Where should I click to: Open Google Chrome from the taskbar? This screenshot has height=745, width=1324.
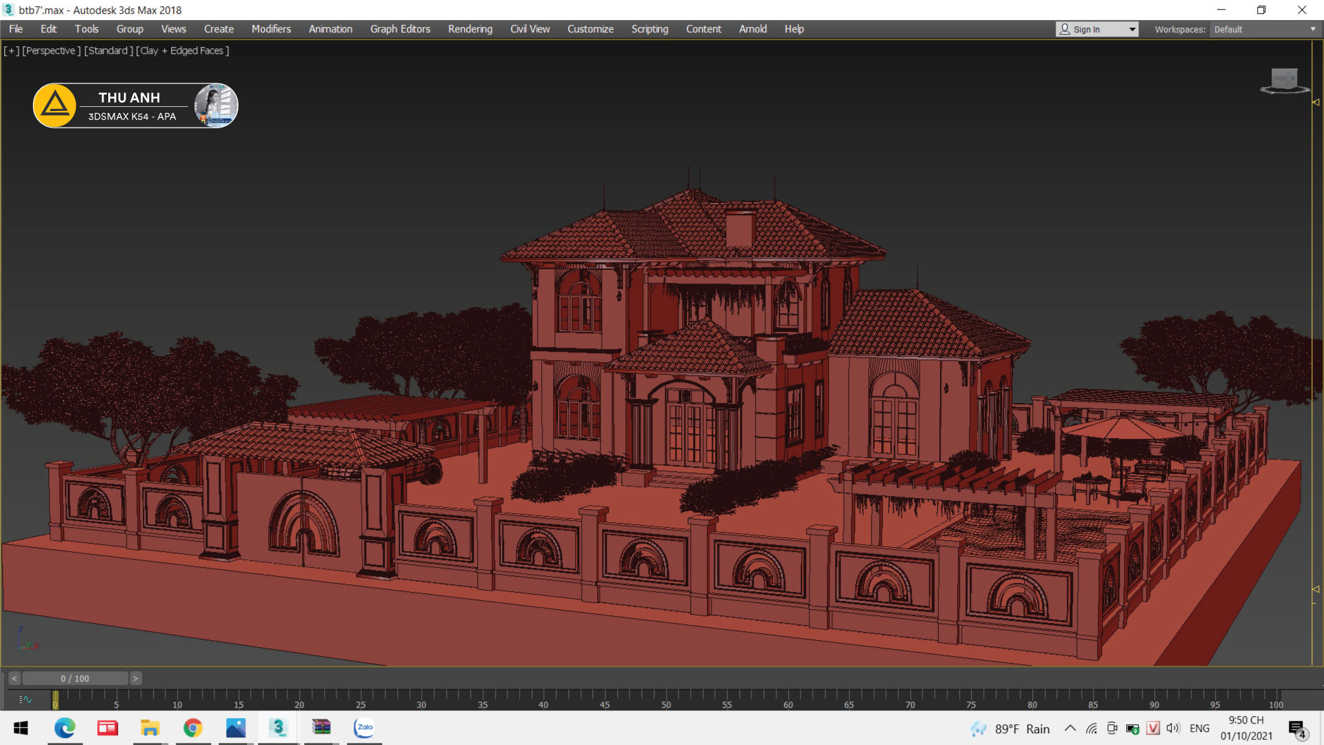pyautogui.click(x=193, y=728)
